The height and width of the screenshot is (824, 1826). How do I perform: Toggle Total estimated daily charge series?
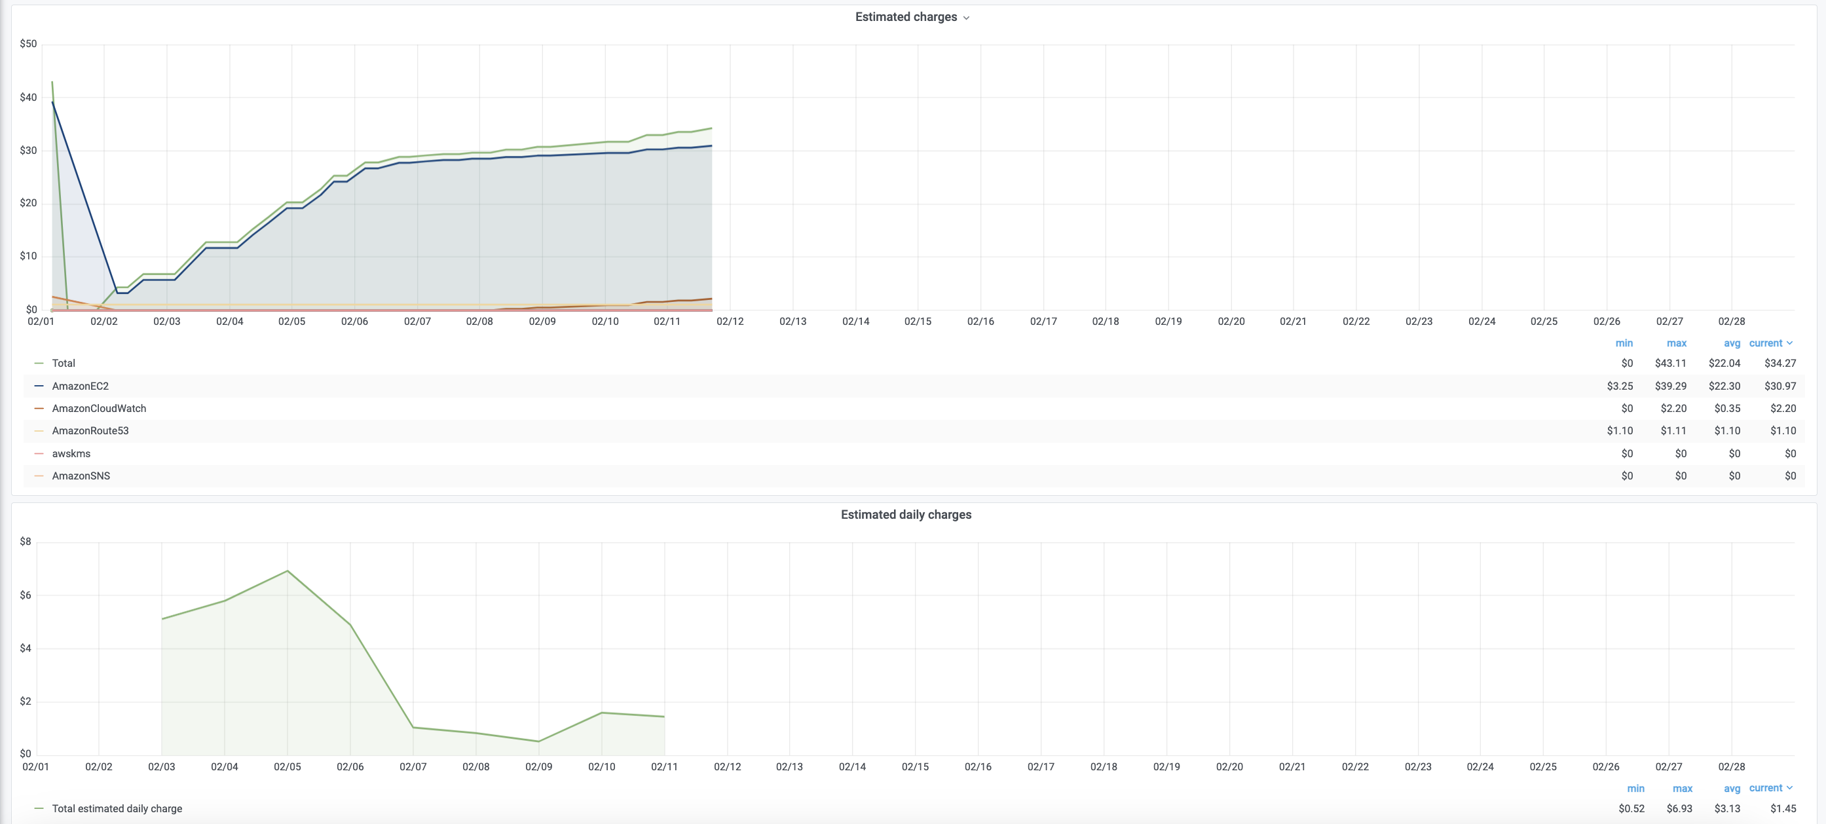[117, 808]
